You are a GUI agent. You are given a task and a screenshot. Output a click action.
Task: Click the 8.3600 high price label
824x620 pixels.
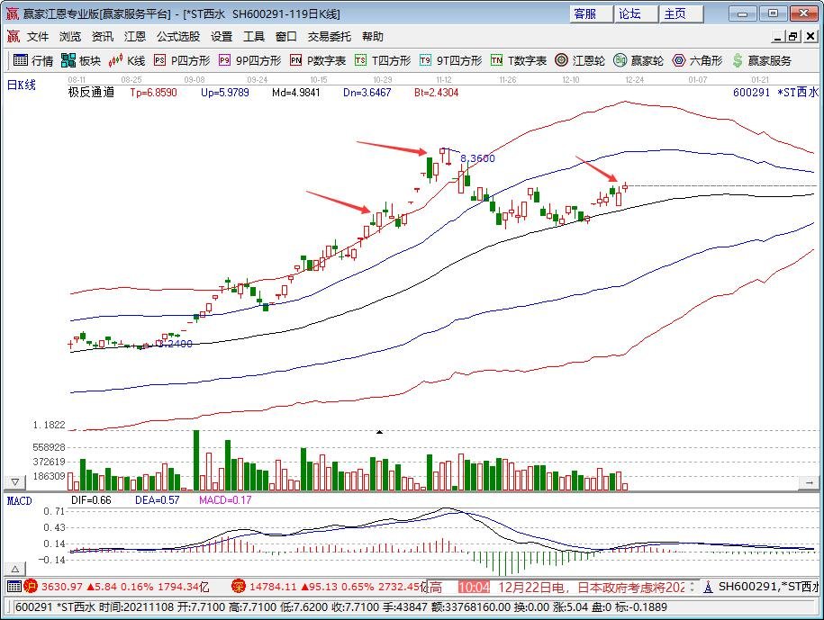[477, 158]
